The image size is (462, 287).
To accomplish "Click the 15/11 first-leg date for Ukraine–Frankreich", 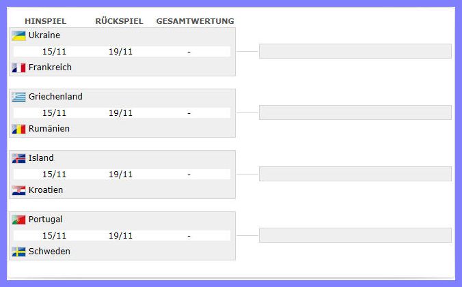I will point(54,52).
